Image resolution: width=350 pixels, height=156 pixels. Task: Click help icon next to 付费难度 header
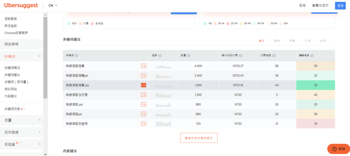(274, 55)
